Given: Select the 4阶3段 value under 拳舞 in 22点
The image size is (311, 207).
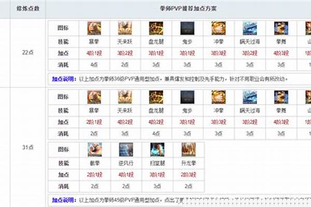Looking at the screenshot, I should (x=281, y=53).
